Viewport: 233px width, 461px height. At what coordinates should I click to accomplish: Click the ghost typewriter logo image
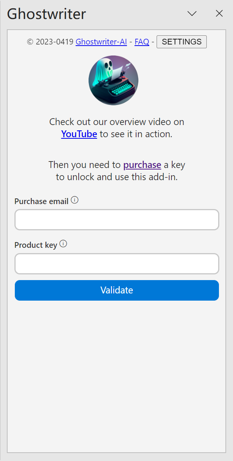click(113, 80)
